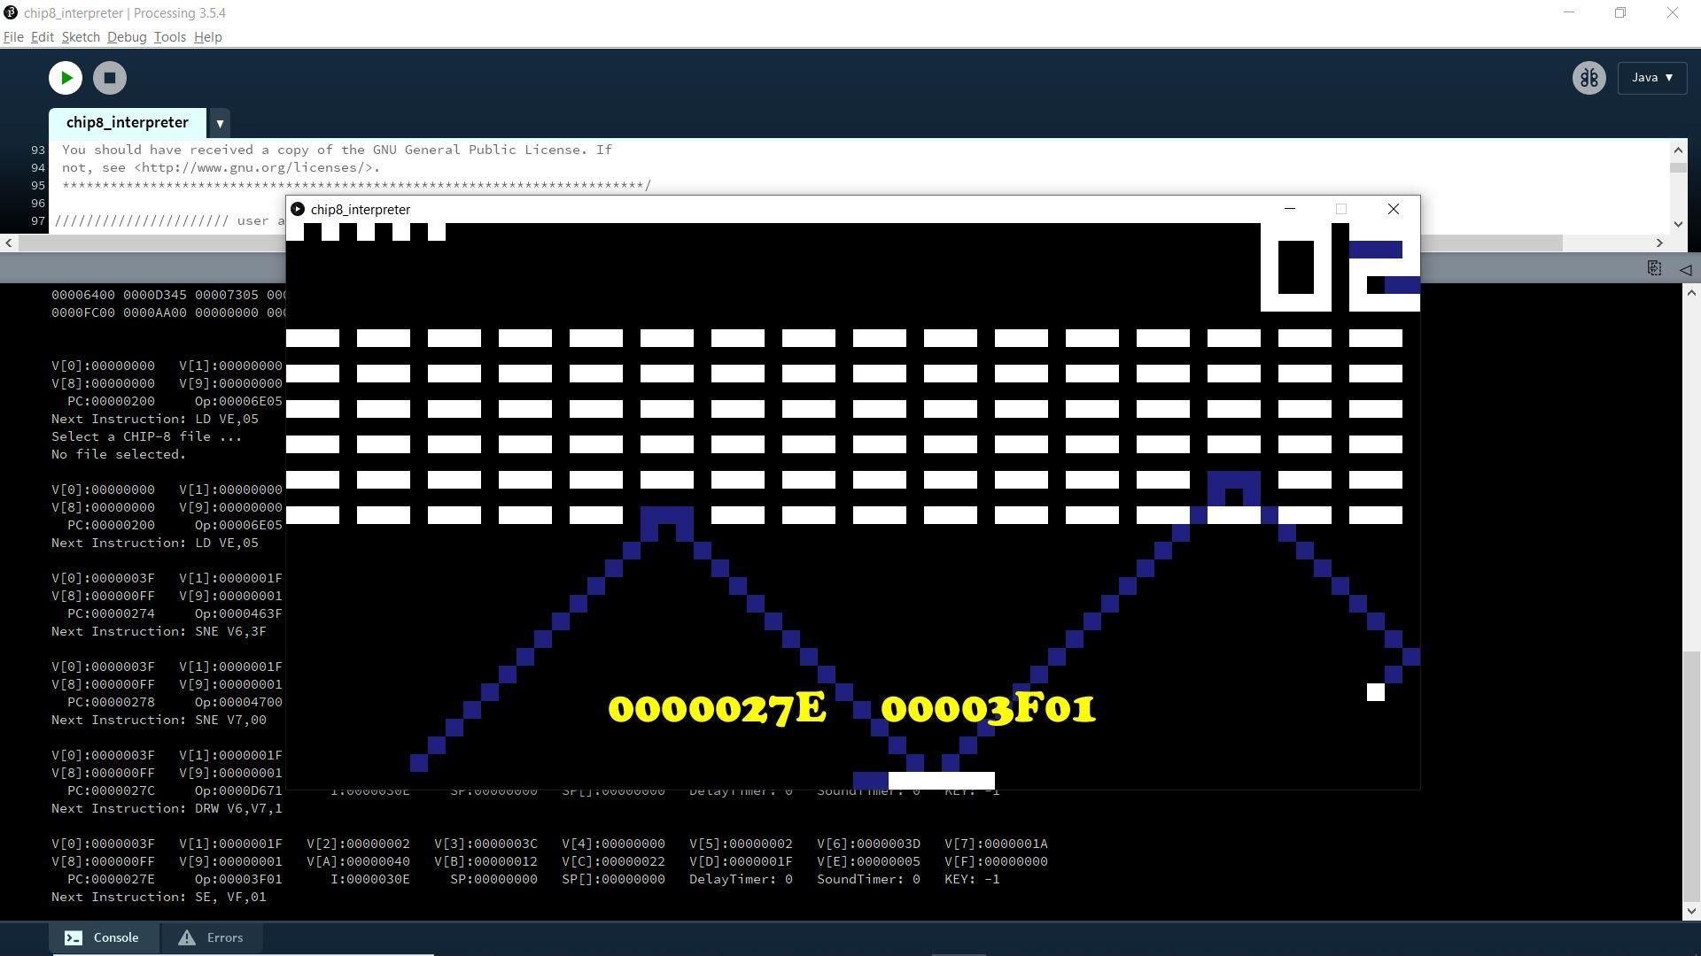Viewport: 1701px width, 956px height.
Task: Click the right arrow of the horizontal scrollbar
Action: click(1658, 243)
